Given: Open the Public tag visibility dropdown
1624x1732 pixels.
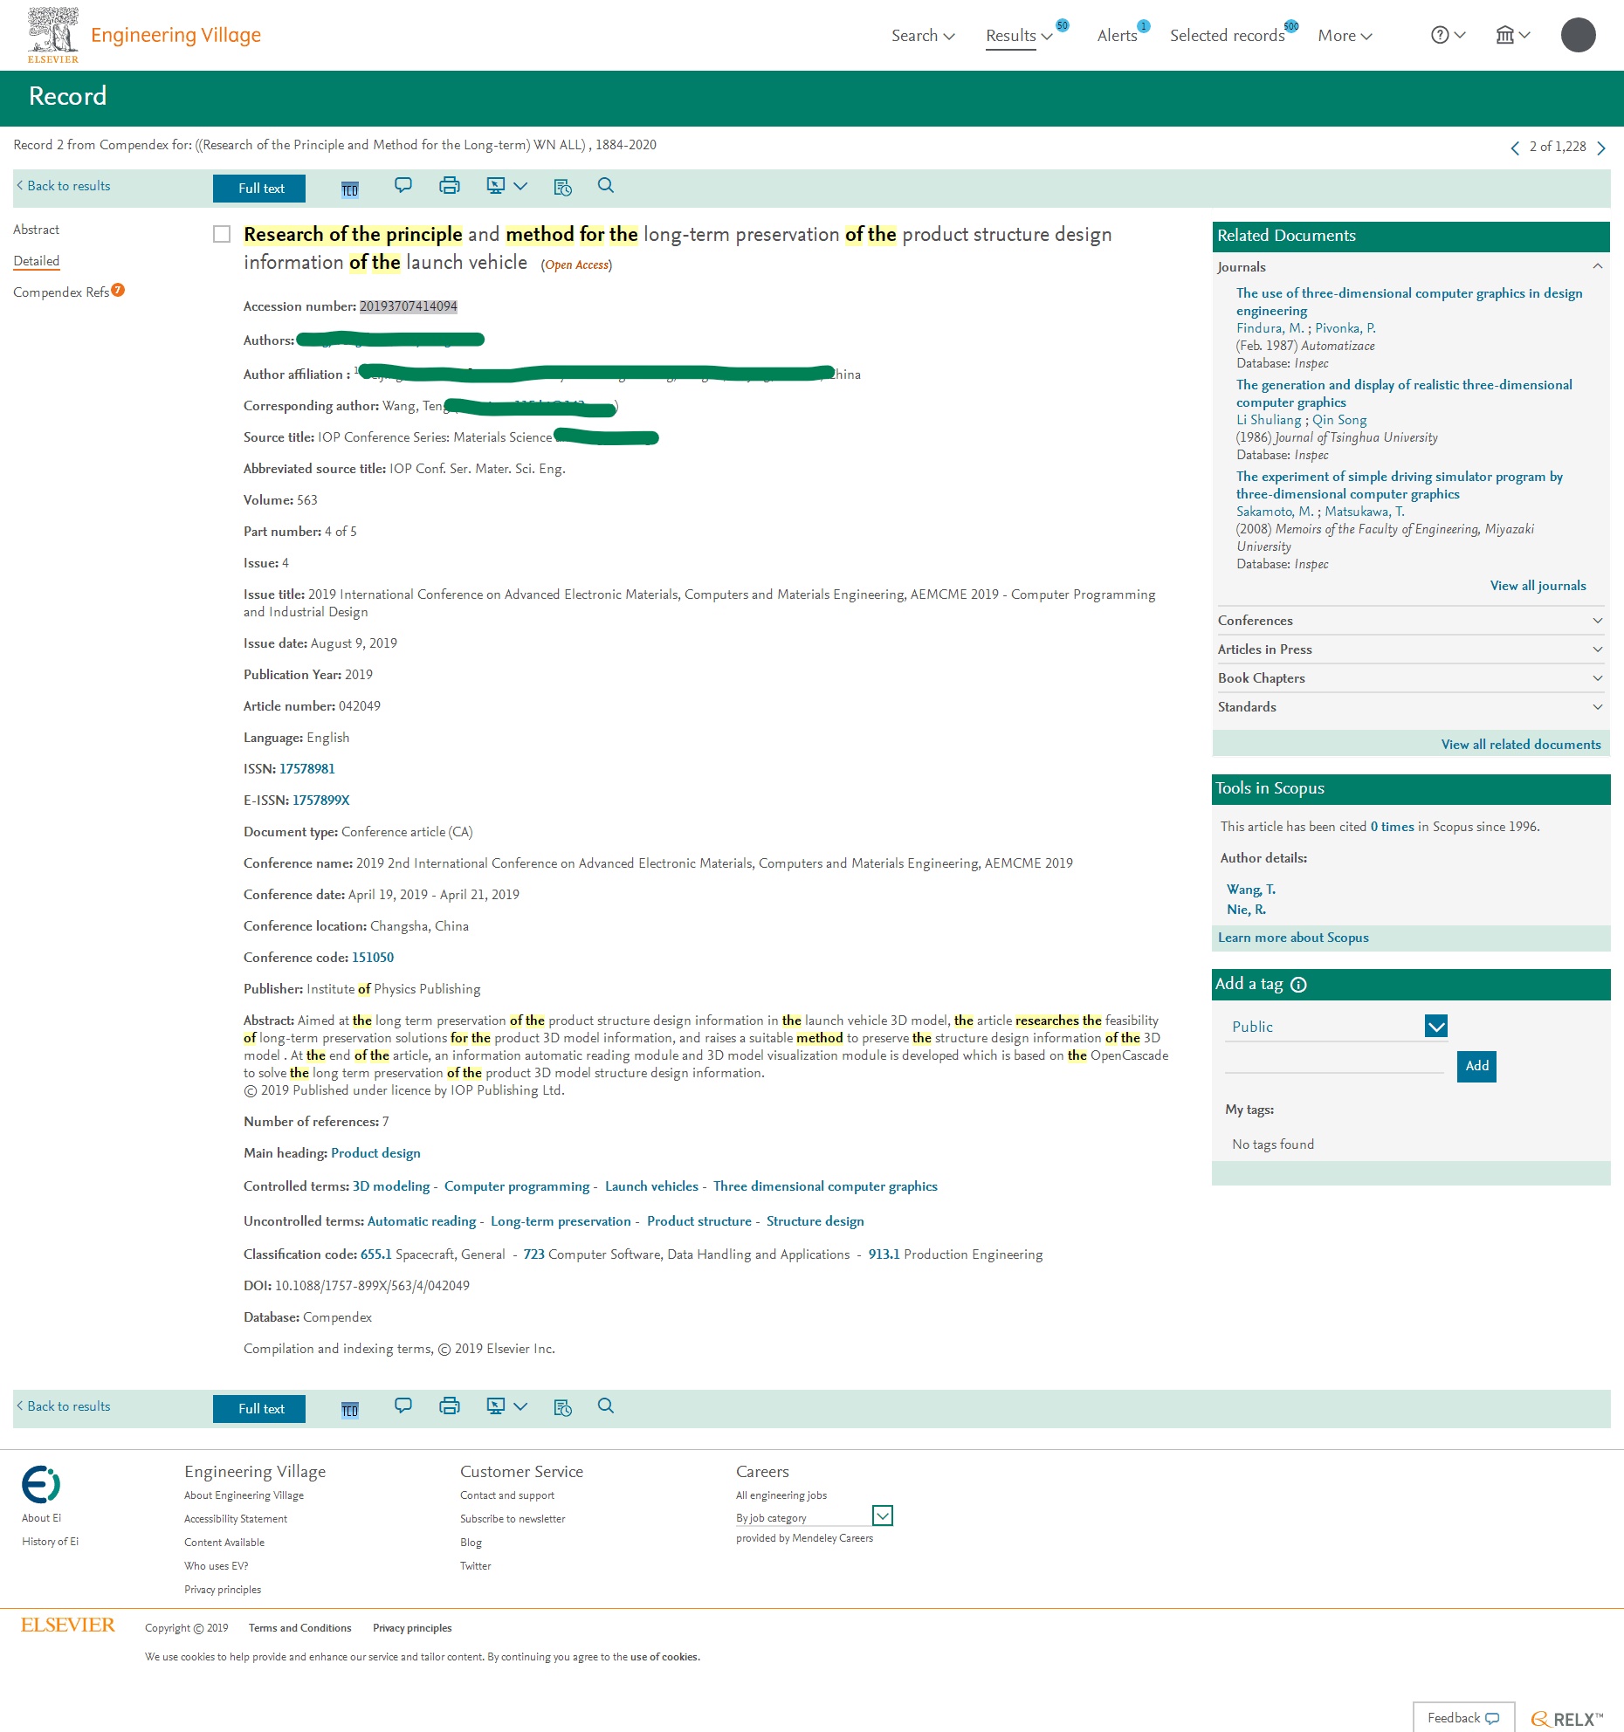Looking at the screenshot, I should coord(1435,1027).
